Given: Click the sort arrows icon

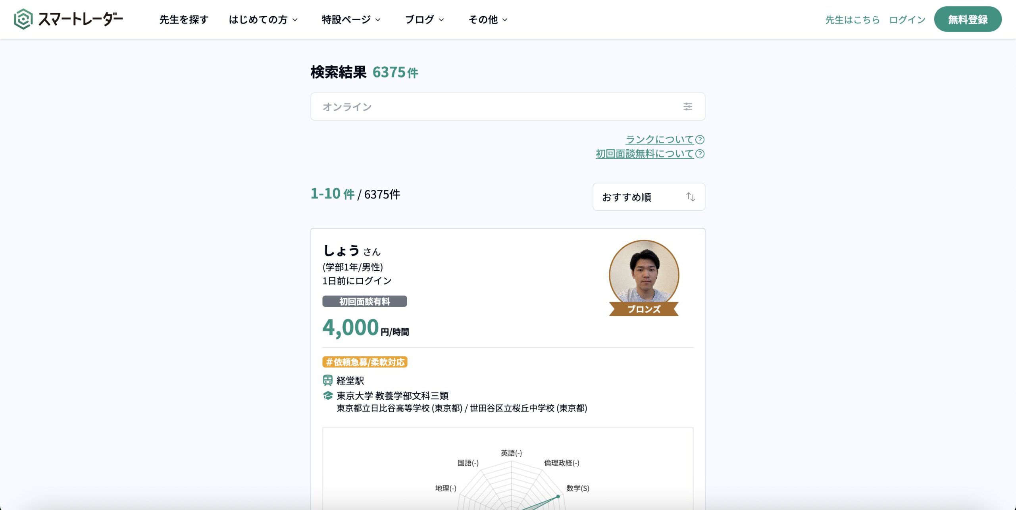Looking at the screenshot, I should 691,197.
